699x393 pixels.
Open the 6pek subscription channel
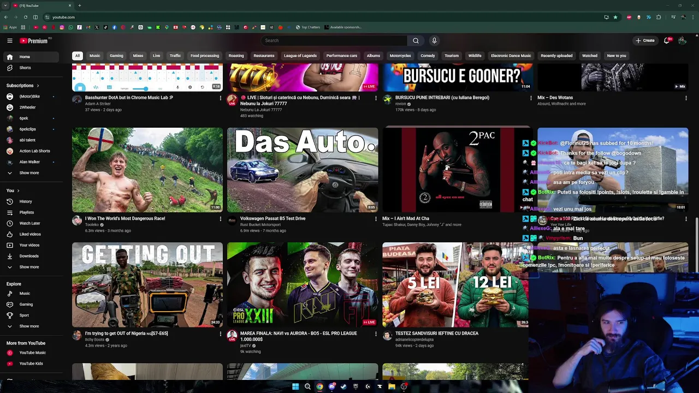click(x=24, y=118)
